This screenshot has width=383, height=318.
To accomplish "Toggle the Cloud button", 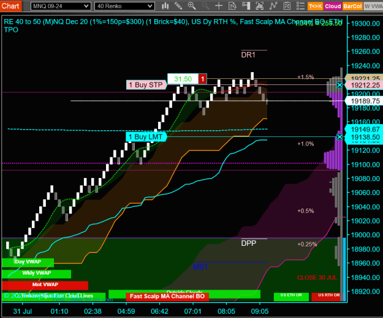I will pos(333,6).
